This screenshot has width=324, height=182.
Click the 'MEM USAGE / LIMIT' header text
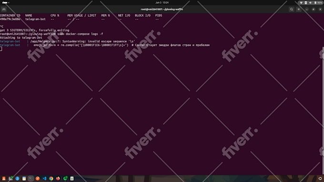coord(81,16)
